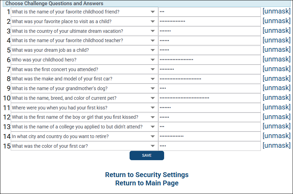Unmask the dream job answer in row 5
The image size is (293, 194).
coord(276,50)
